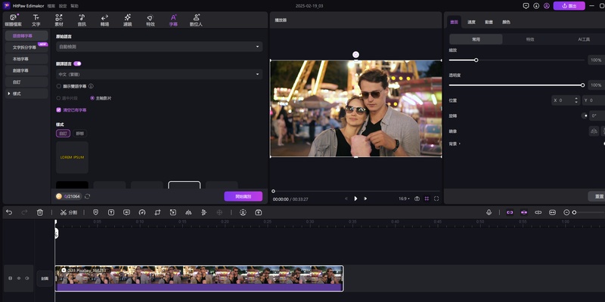
Task: Take a snapshot with the camera icon
Action: point(417,199)
